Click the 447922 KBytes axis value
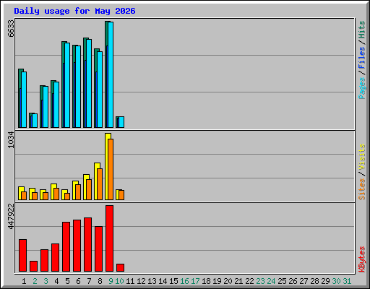The width and height of the screenshot is (370, 289). point(11,216)
